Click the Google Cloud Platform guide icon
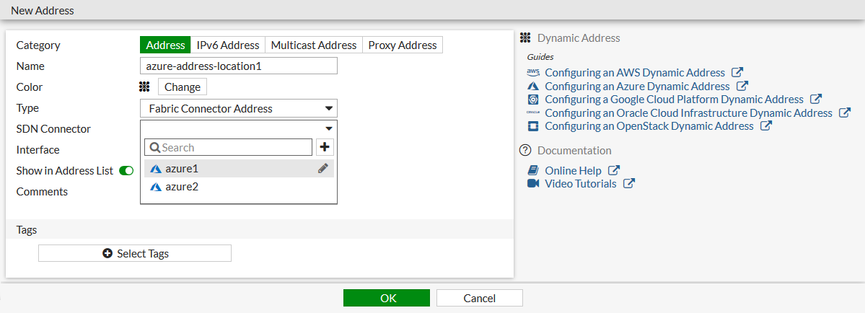Viewport: 865px width, 313px height. 533,100
